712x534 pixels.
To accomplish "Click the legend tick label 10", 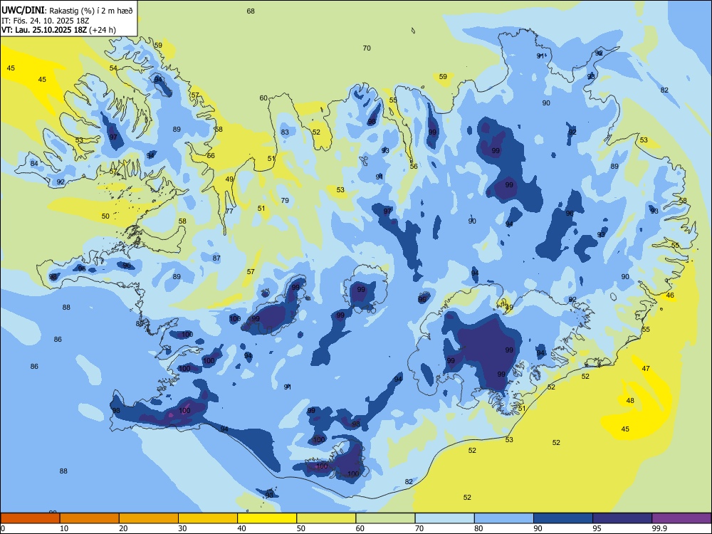I will click(64, 528).
